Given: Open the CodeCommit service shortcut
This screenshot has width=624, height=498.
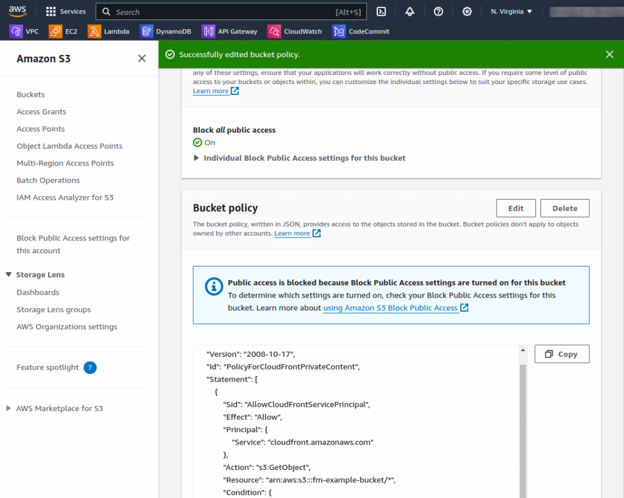Looking at the screenshot, I should (361, 32).
